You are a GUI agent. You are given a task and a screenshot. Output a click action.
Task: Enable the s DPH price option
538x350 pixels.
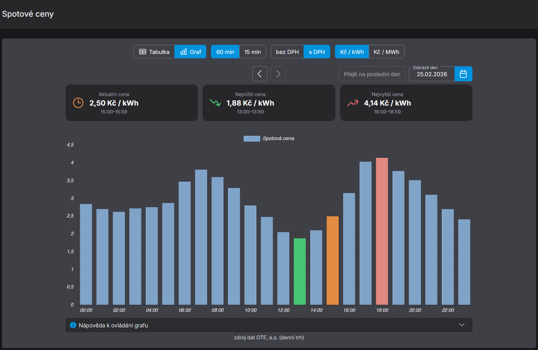pyautogui.click(x=317, y=52)
